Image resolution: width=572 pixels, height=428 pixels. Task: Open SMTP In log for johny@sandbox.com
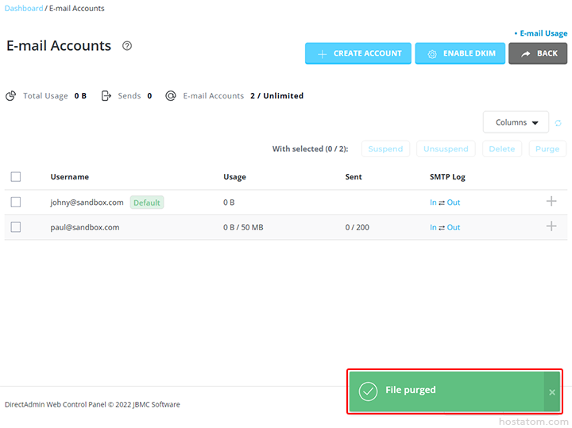click(433, 202)
